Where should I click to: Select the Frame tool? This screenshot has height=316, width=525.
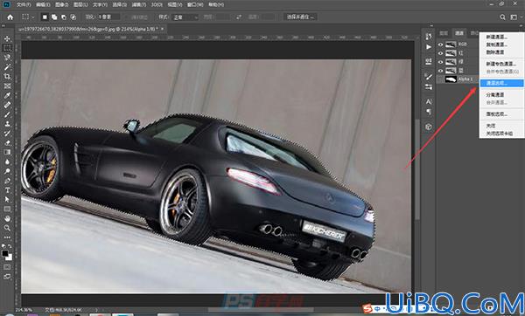point(7,86)
